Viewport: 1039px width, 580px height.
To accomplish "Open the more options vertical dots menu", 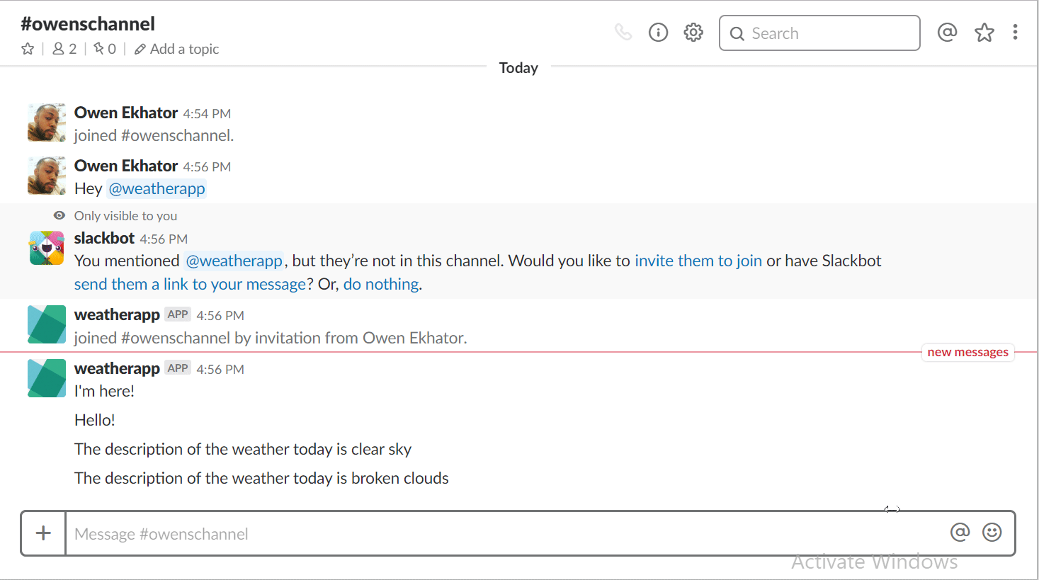I will point(1015,33).
